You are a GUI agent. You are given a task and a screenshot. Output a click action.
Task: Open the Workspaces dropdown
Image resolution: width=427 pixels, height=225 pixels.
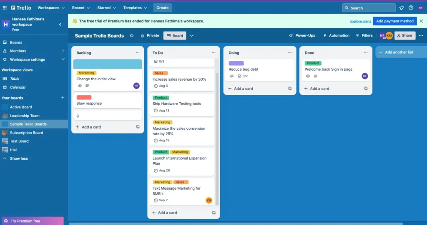(x=51, y=8)
